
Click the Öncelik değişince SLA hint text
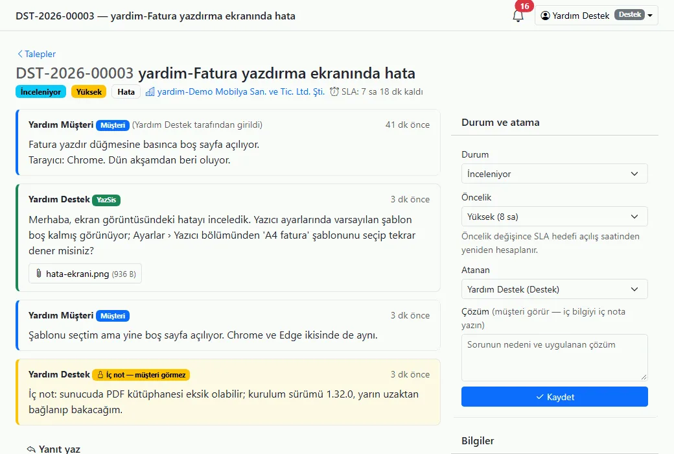click(x=550, y=243)
